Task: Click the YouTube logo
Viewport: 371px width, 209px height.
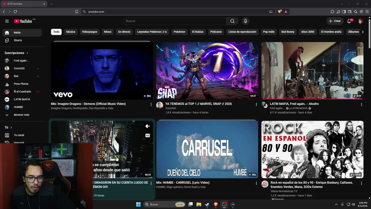Action: (23, 21)
